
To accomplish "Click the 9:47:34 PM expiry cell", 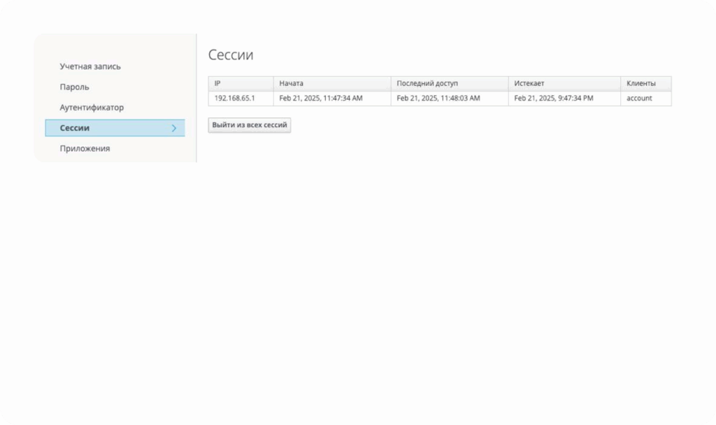I will coord(554,99).
